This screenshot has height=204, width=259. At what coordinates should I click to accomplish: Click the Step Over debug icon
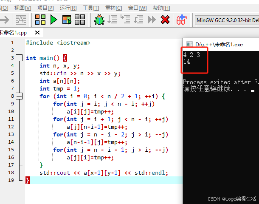[x=112, y=20]
